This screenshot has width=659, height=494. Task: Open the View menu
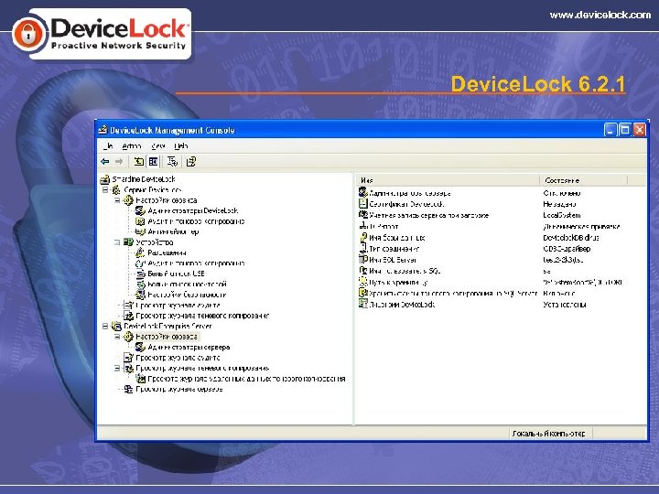pos(158,146)
